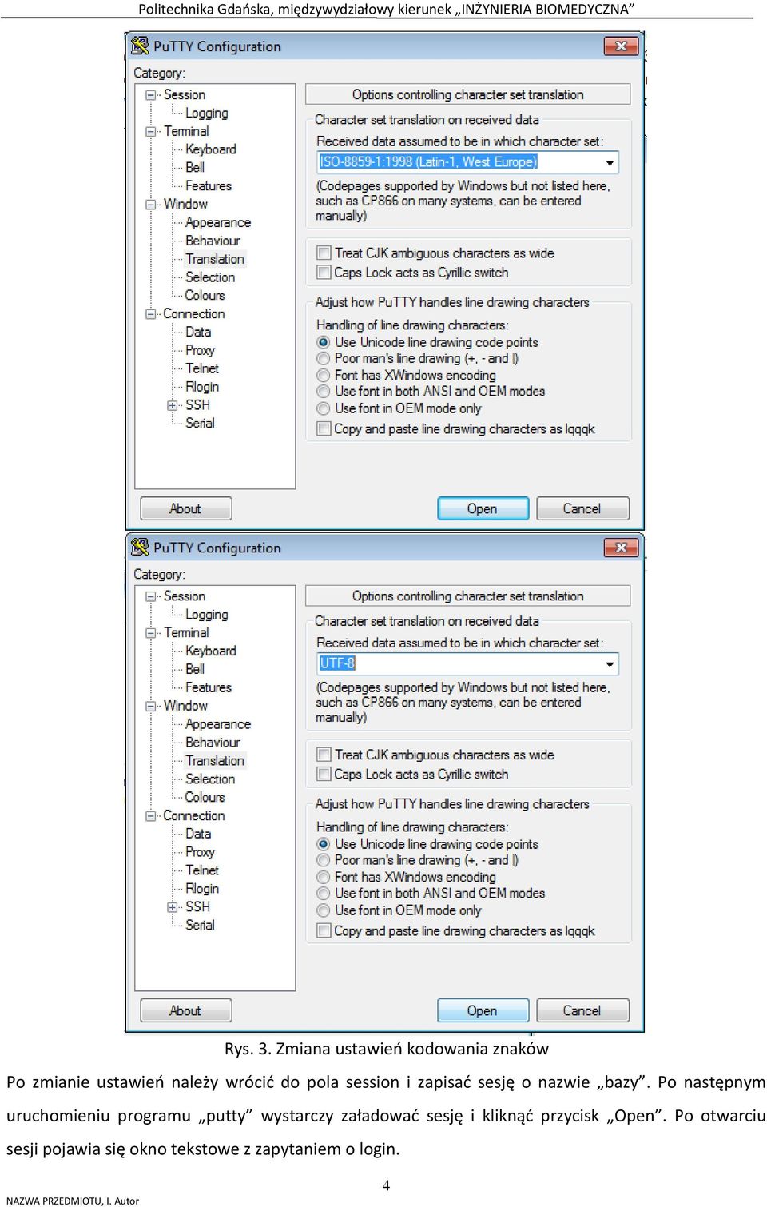Screen dimensions: 767x1207
Task: Tick Copy and paste line drawing as lqqqk, upper window
Action: coord(324,428)
